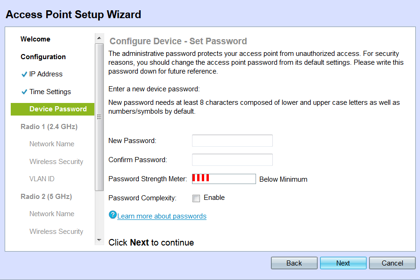Viewport: 420px width, 280px height.
Task: Select Radio 1 (2.4 GHz) section
Action: tap(49, 127)
